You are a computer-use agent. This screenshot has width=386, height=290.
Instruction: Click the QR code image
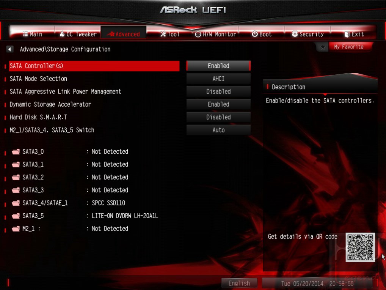360,247
